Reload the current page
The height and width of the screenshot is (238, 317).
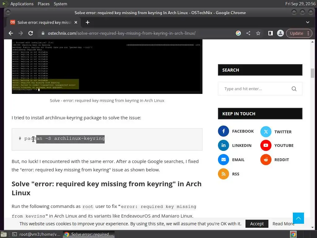[31, 33]
